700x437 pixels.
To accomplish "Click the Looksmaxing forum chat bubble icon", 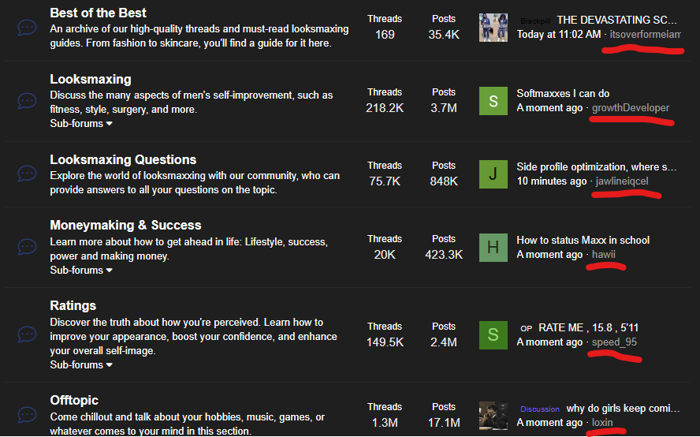I will [27, 101].
